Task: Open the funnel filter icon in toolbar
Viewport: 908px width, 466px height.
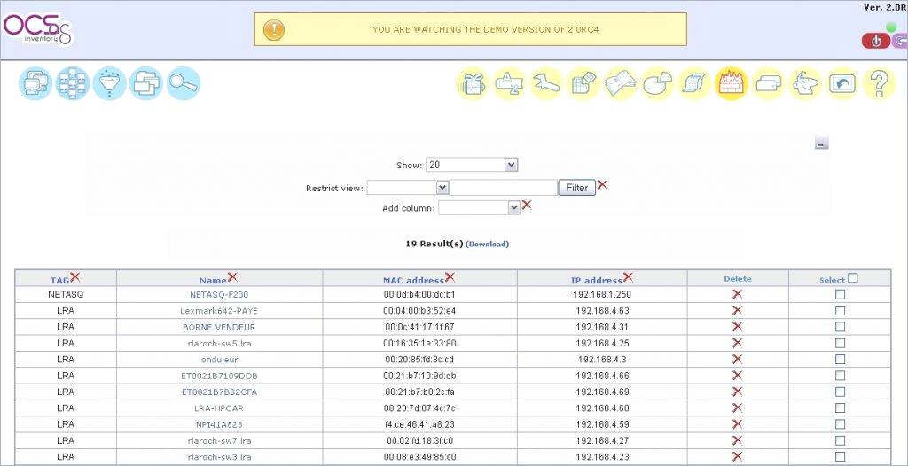Action: pyautogui.click(x=110, y=83)
